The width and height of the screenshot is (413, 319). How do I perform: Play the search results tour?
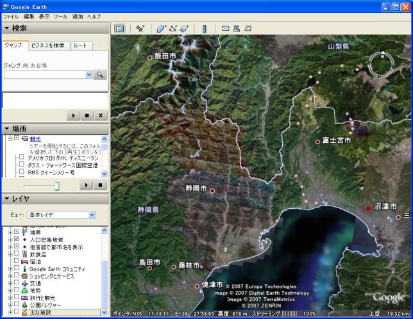pyautogui.click(x=74, y=115)
